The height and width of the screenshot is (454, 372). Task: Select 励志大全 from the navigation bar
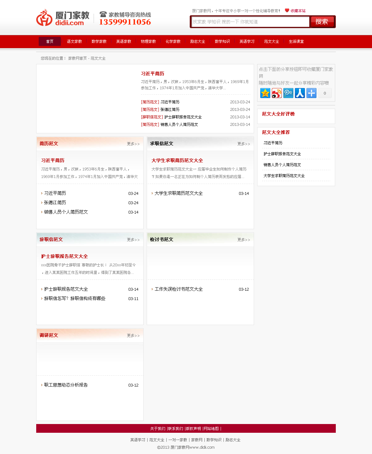(198, 42)
